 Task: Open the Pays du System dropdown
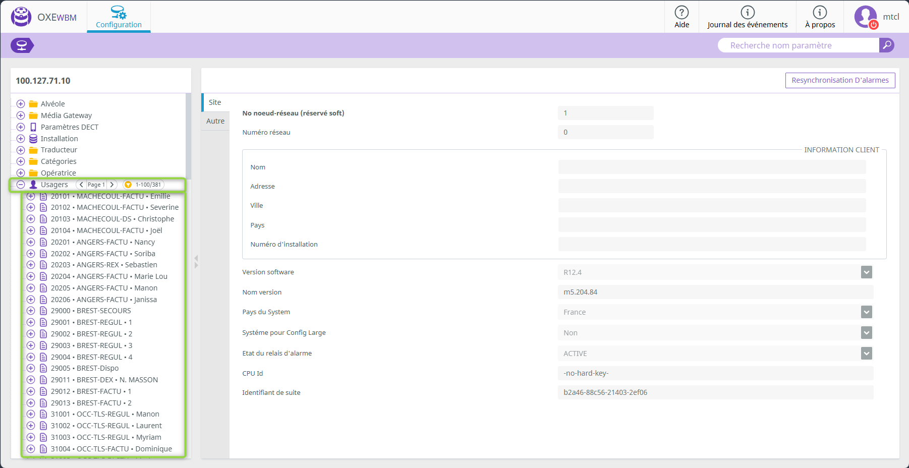point(866,312)
